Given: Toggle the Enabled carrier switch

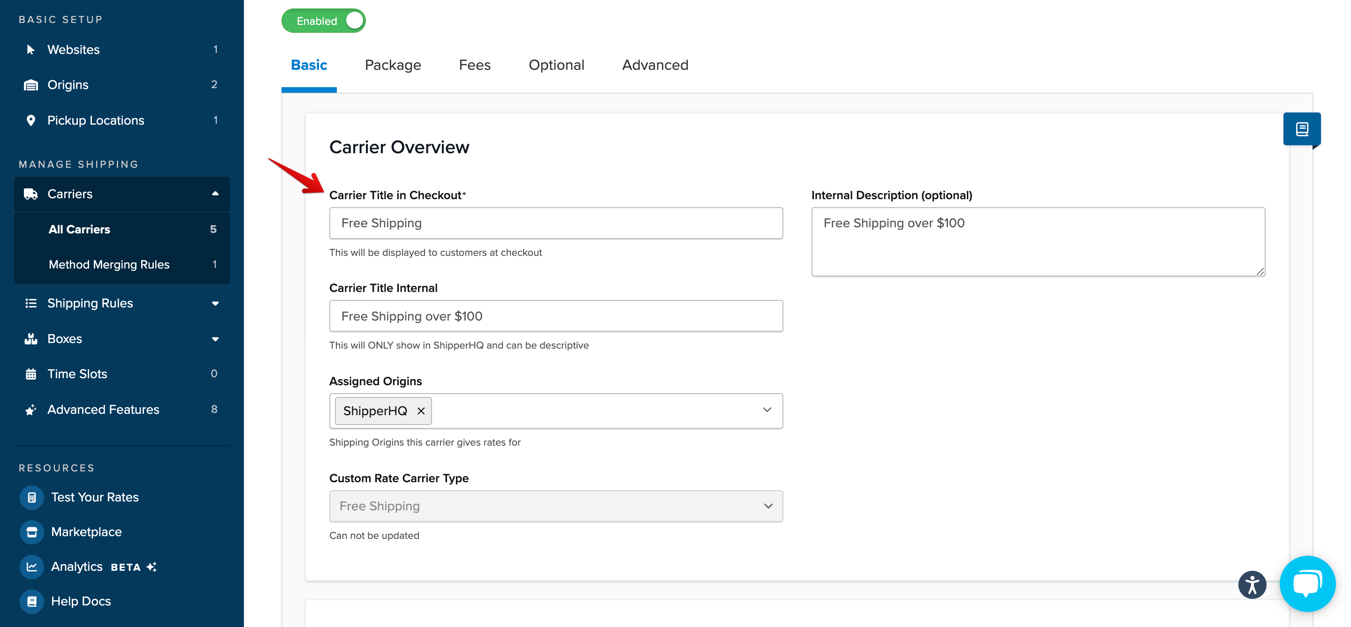Looking at the screenshot, I should 324,21.
